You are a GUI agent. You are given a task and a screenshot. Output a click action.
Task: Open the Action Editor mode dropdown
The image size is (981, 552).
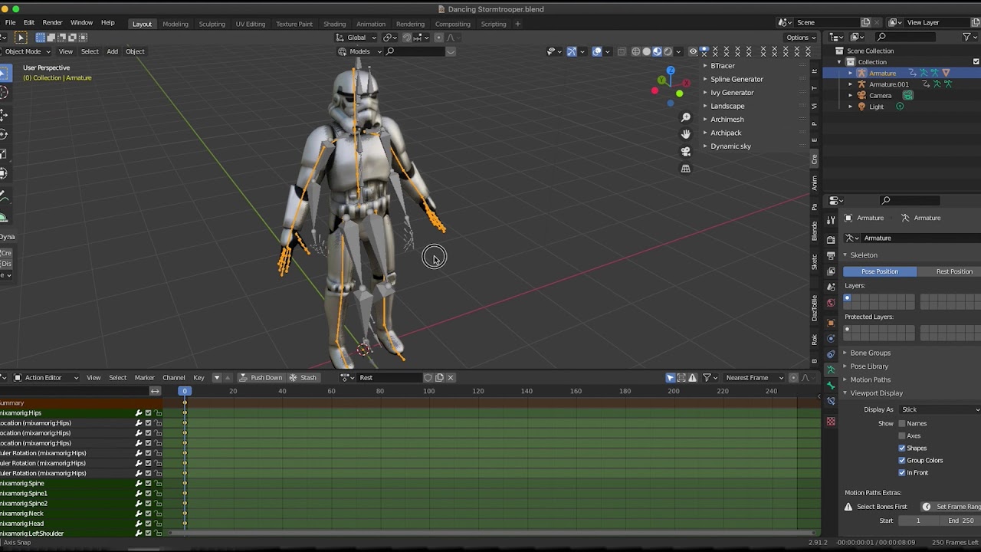coord(46,377)
